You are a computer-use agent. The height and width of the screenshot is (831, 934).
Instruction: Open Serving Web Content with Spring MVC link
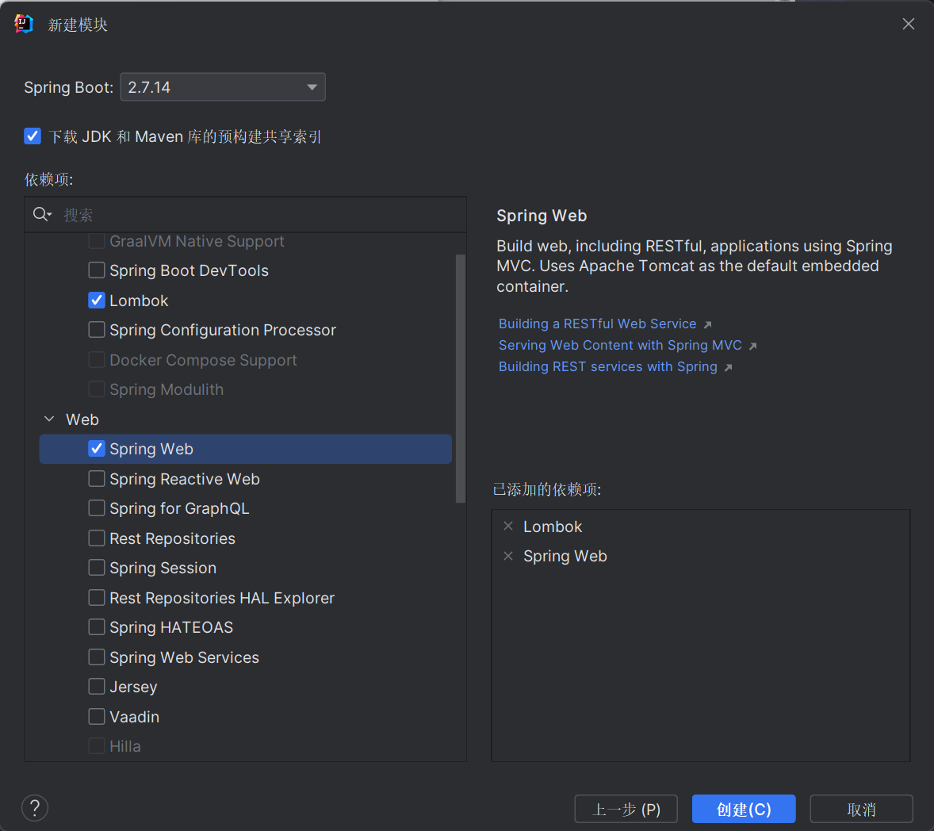tap(620, 345)
